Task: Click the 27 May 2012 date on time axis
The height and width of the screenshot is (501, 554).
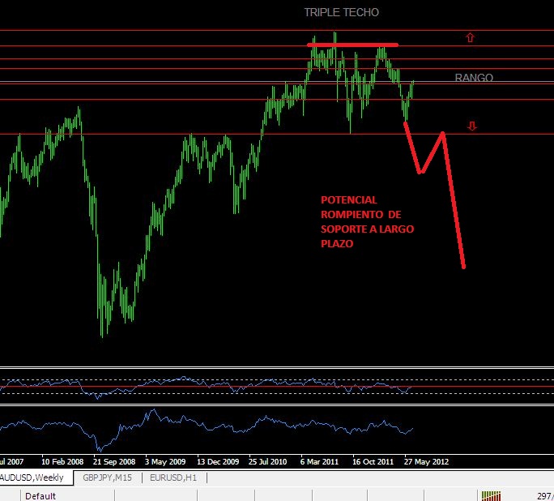Action: [426, 460]
